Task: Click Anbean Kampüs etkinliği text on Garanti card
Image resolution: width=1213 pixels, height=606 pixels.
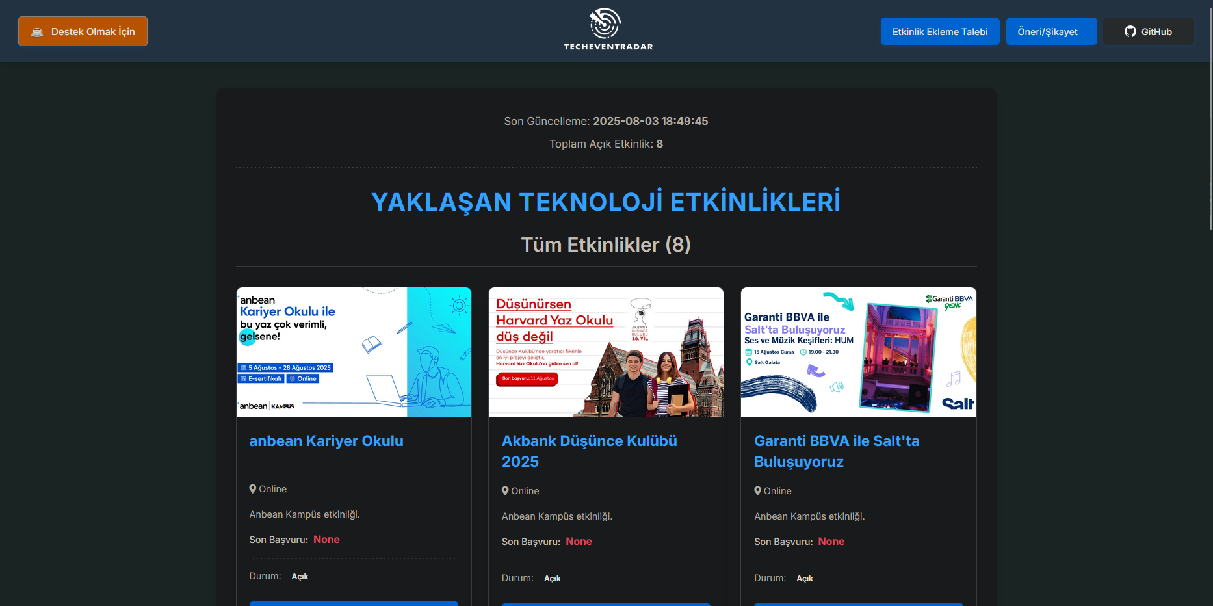Action: [x=809, y=516]
